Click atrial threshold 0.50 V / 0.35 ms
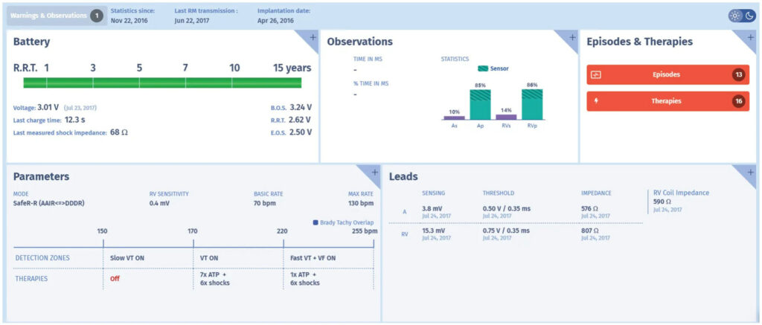This screenshot has height=325, width=762. (506, 208)
